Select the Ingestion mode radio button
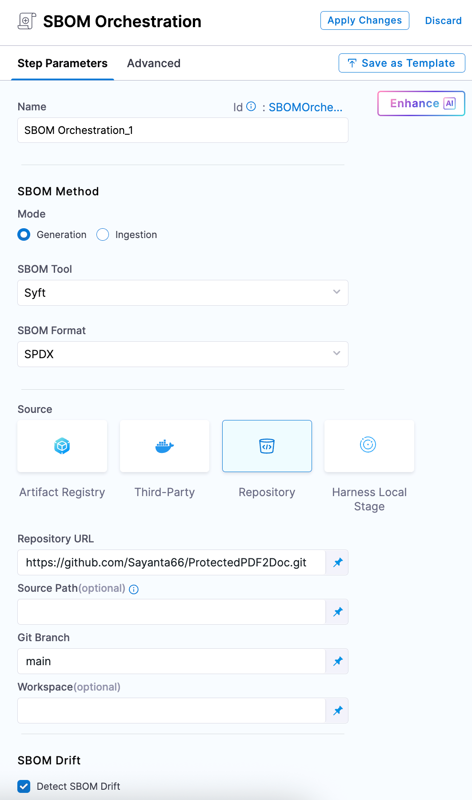Screen dimensions: 472x800 click(103, 234)
